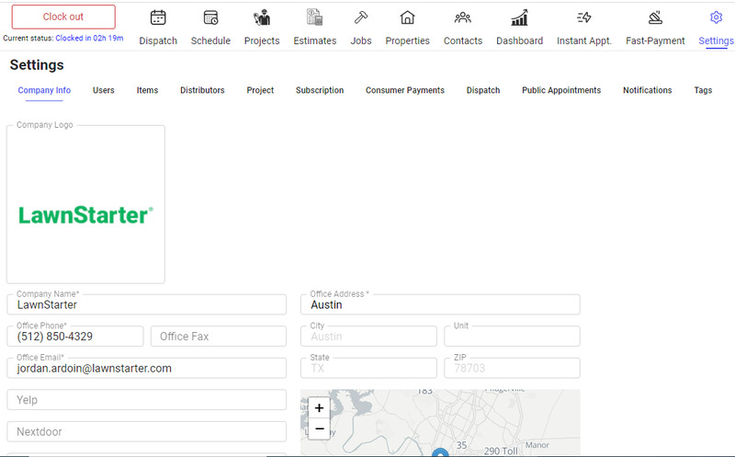Switch to the Notifications tab
The image size is (735, 457).
tap(648, 90)
